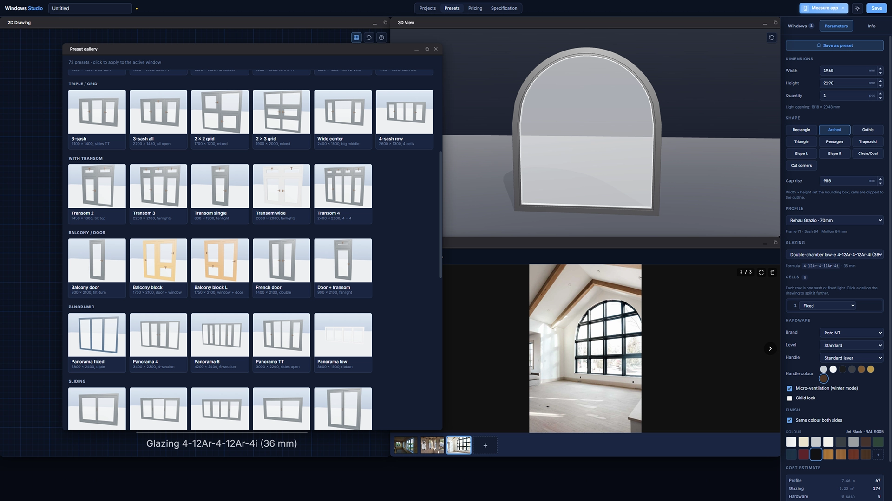The width and height of the screenshot is (892, 501).
Task: Select the Slope L shape button
Action: (x=801, y=154)
